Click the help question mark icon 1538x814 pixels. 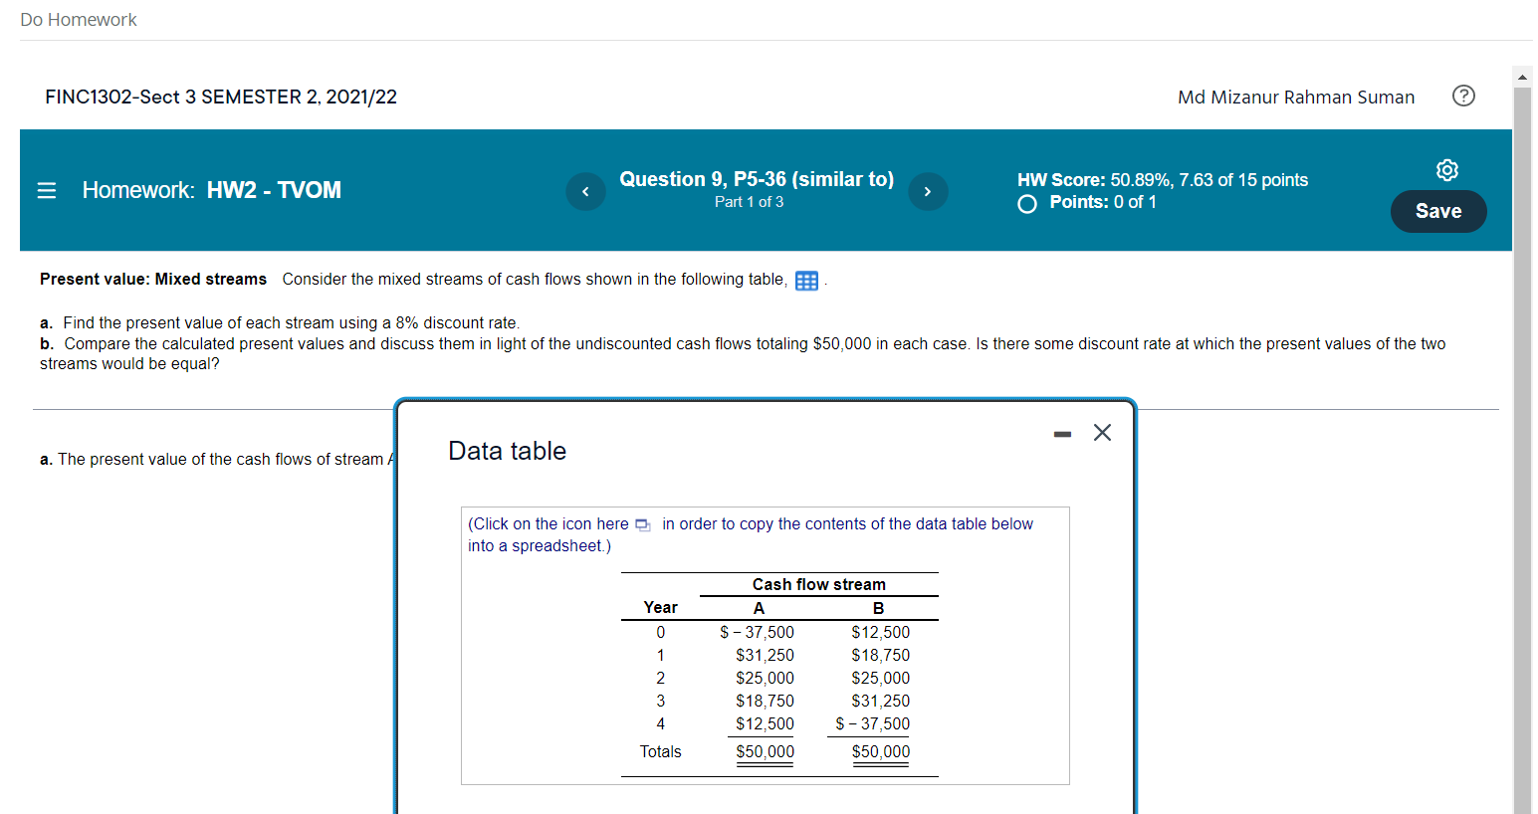(1463, 96)
